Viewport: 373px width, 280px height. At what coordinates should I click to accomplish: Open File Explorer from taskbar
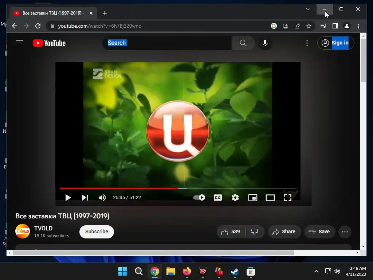[x=170, y=271]
